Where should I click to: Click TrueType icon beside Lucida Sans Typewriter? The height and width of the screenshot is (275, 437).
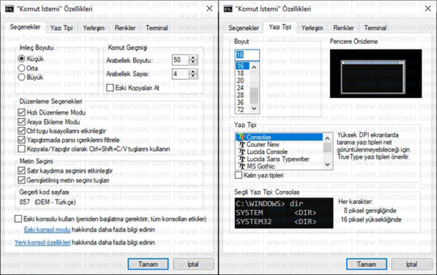click(242, 159)
